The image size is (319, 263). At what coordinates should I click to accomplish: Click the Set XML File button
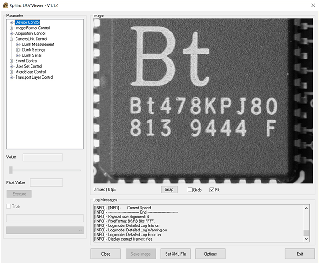click(175, 254)
